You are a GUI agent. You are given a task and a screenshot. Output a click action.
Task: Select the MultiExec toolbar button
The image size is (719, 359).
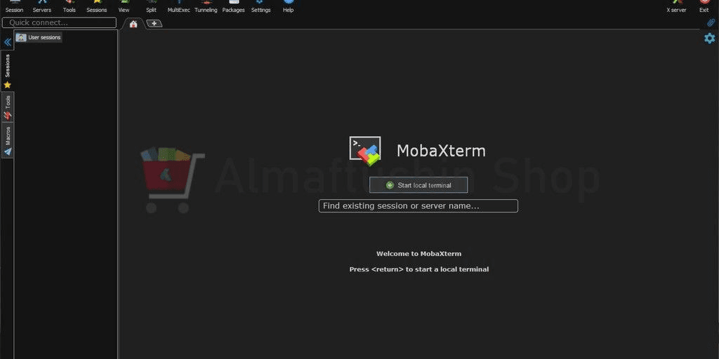point(179,6)
